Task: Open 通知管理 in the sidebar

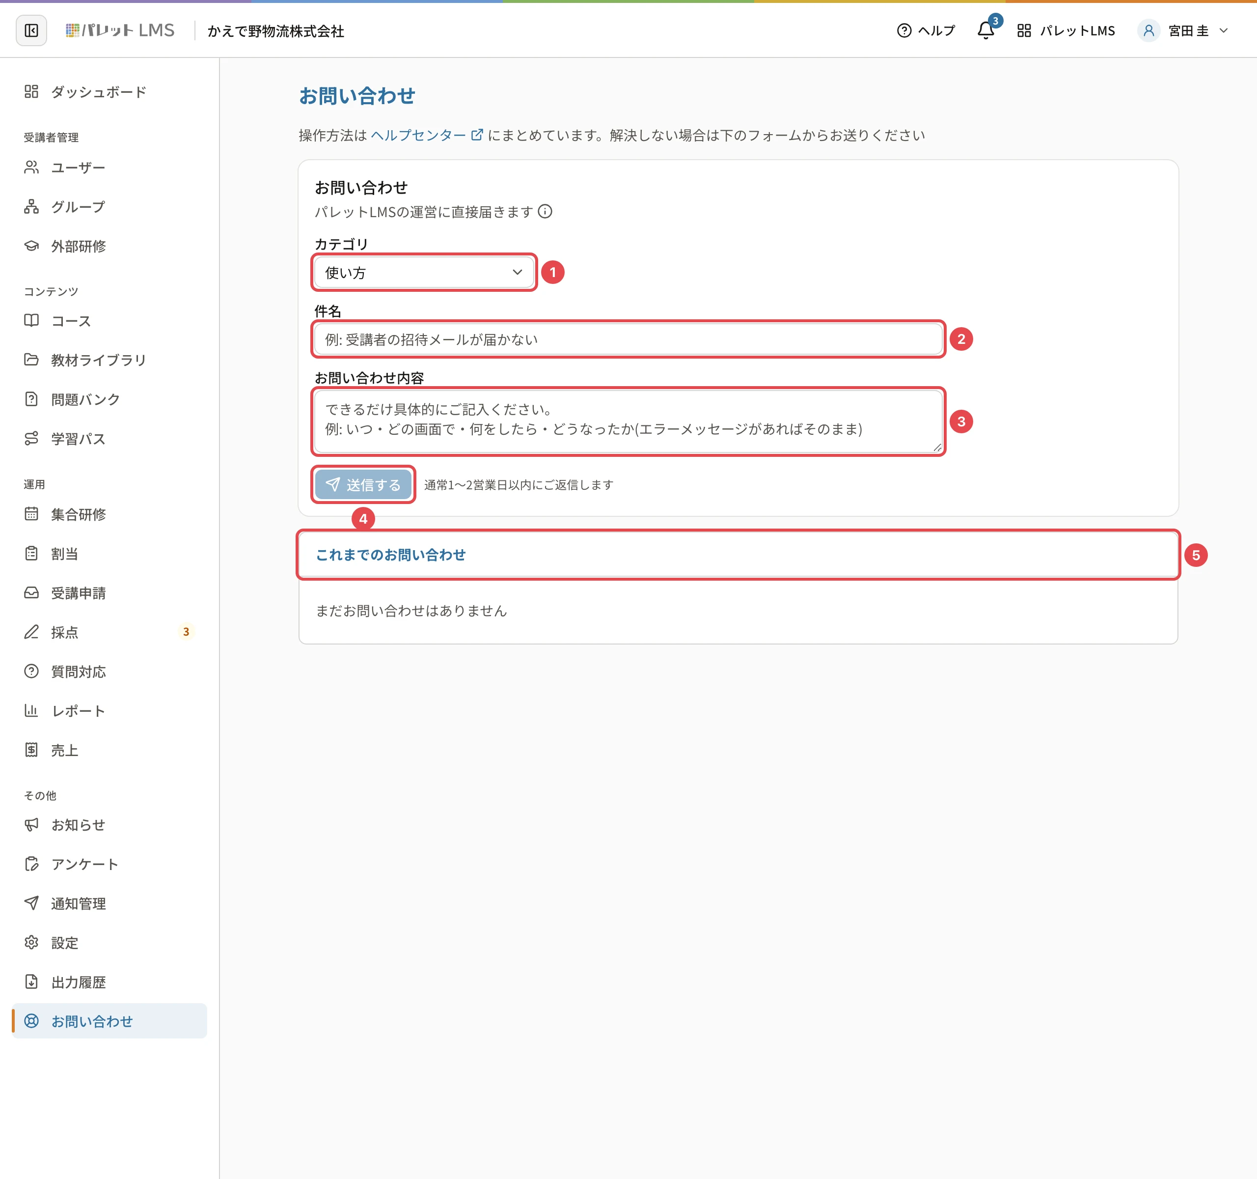Action: point(109,903)
